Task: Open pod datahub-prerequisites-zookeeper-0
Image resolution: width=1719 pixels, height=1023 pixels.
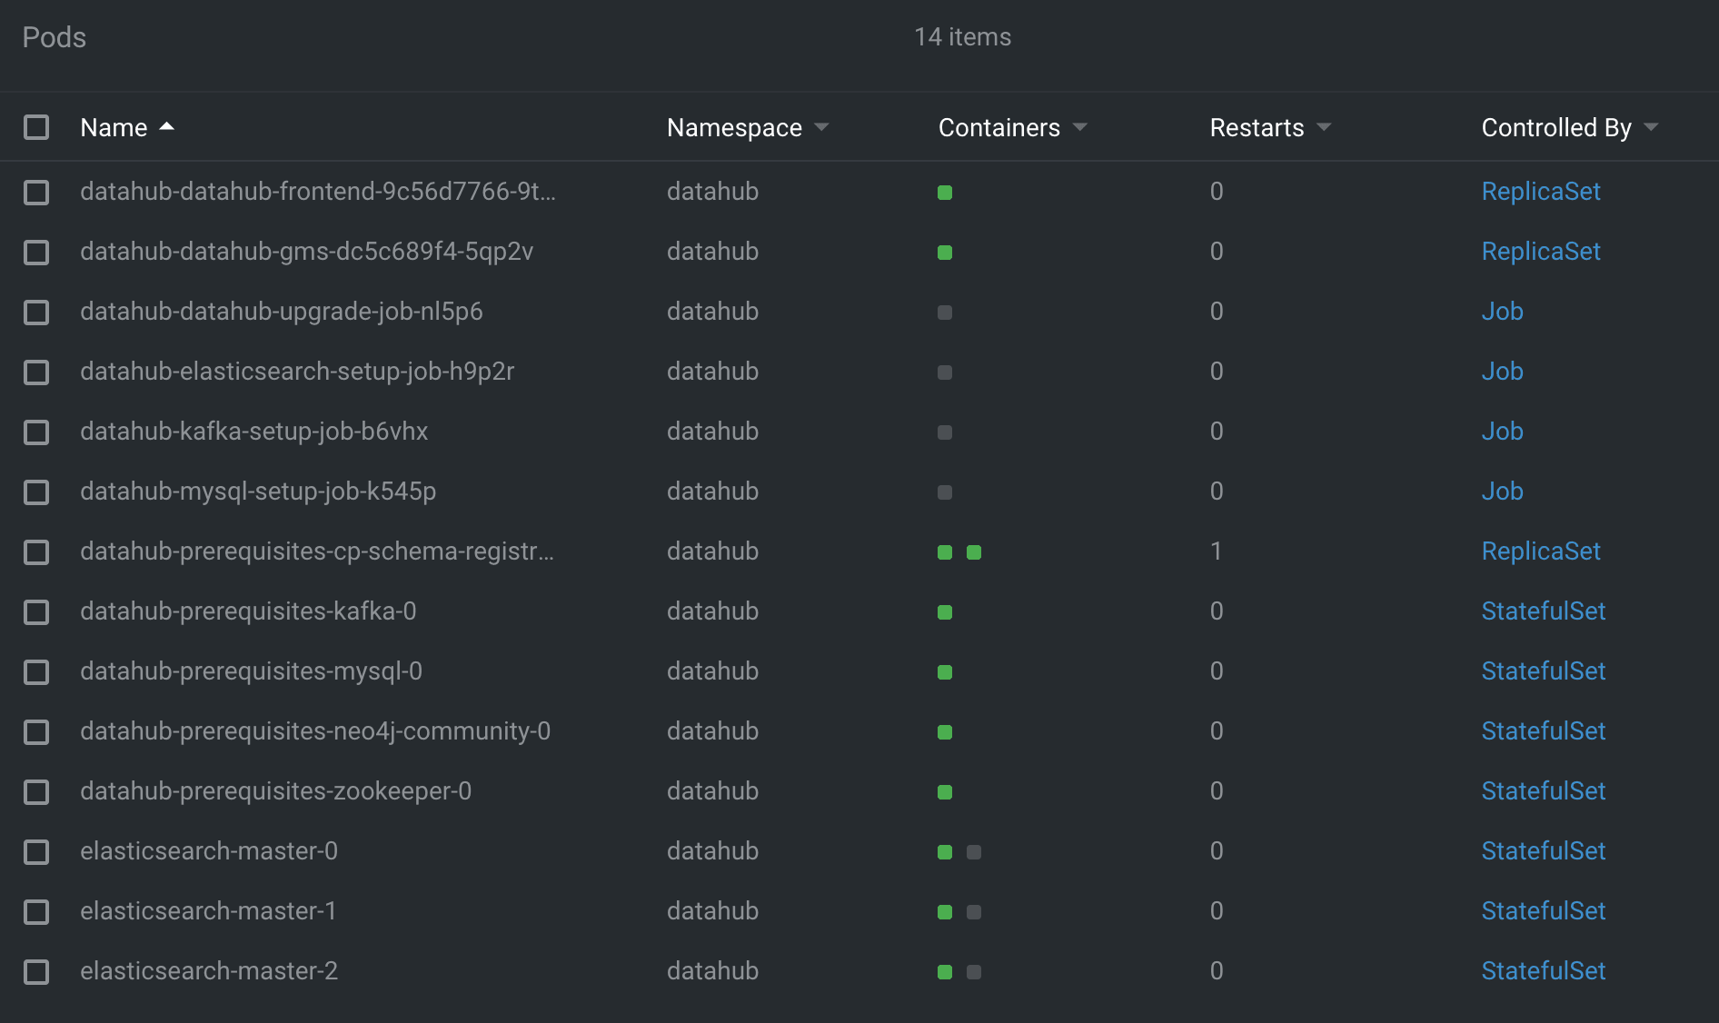Action: tap(275, 791)
